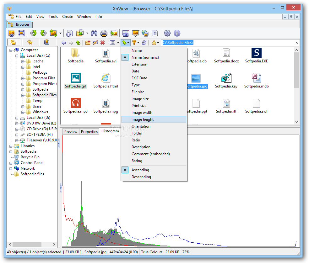Image resolution: width=309 pixels, height=264 pixels.
Task: Click the Web page globe icon
Action: [x=145, y=33]
